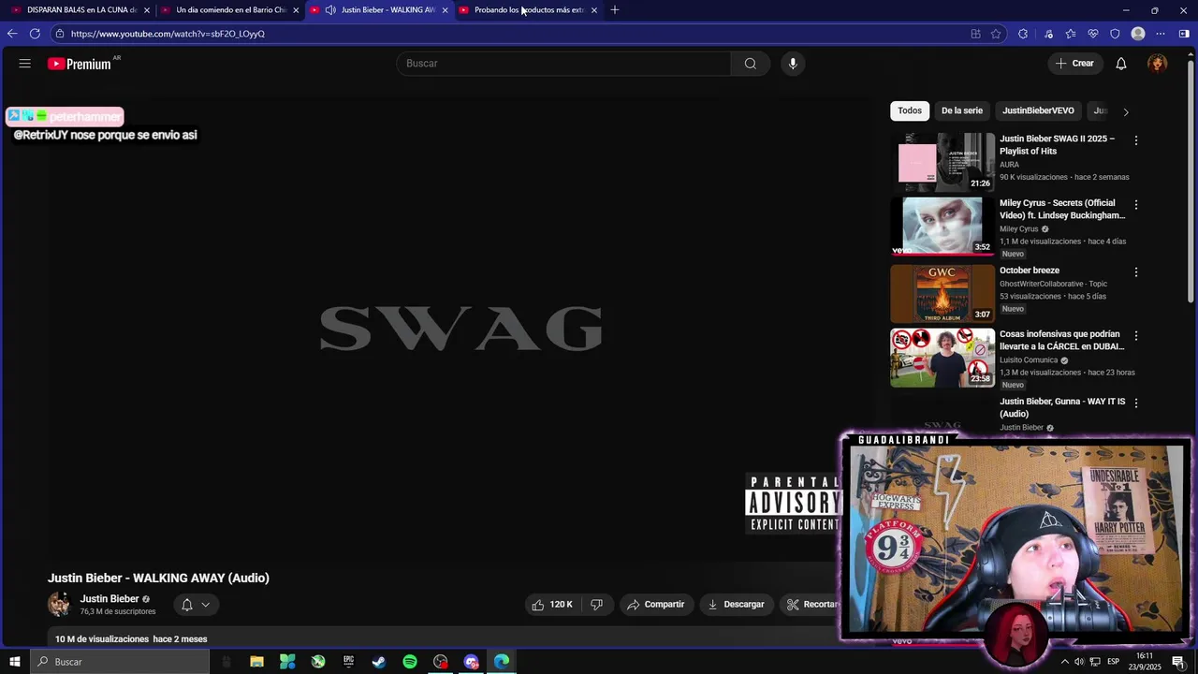Screen dimensions: 1198x674
Task: Open a new browser tab
Action: pyautogui.click(x=615, y=10)
